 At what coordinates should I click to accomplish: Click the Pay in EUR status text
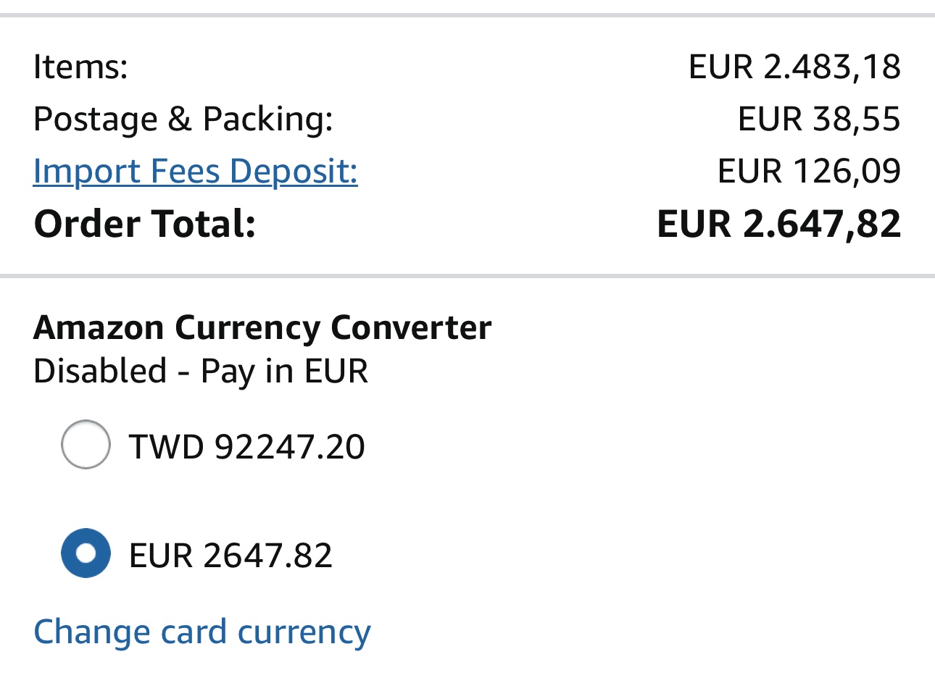pyautogui.click(x=284, y=371)
